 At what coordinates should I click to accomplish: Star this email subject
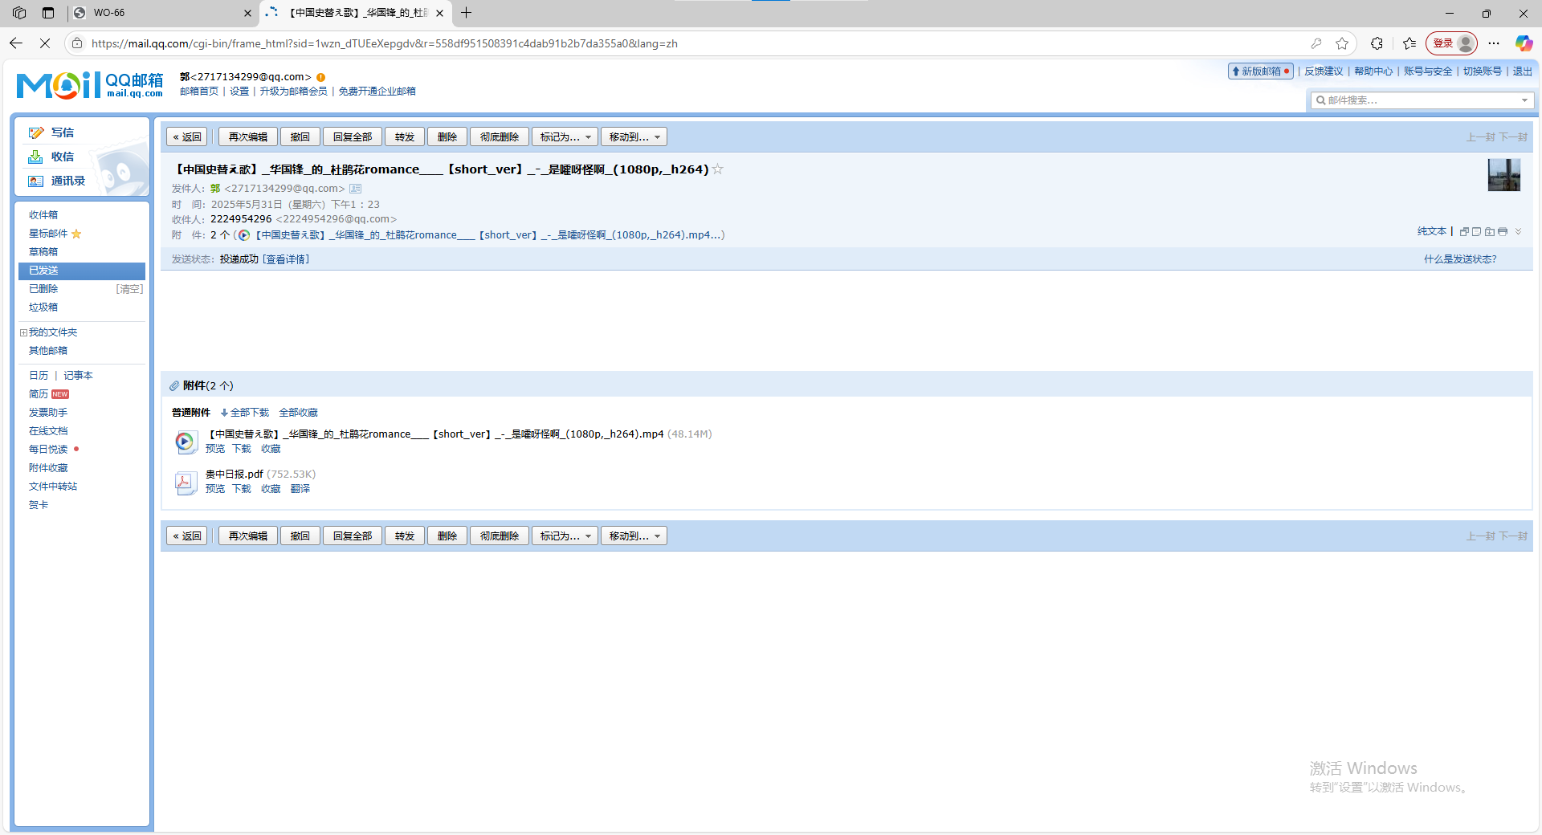(x=718, y=169)
